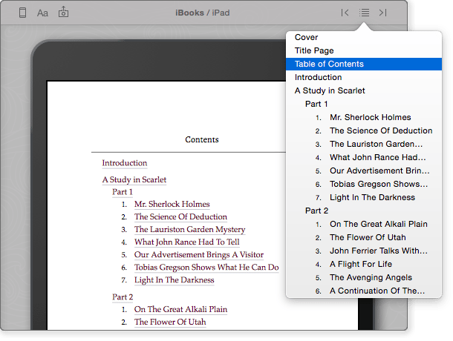The width and height of the screenshot is (453, 341).
Task: Select Title Page in contents popup
Action: (364, 50)
